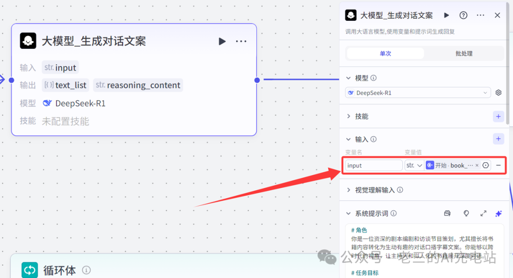This screenshot has height=278, width=513.
Task: Show info tooltip for 模型
Action: coord(373,78)
